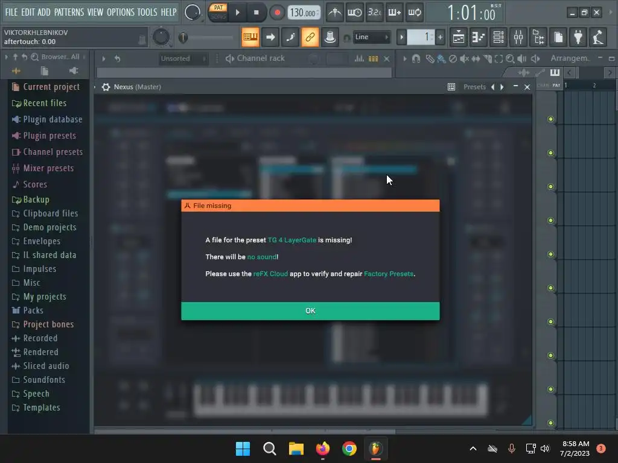Select previous preset arrow in Nexus window

point(492,87)
